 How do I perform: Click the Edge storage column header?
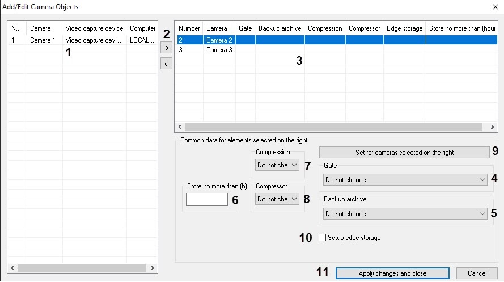(x=404, y=28)
